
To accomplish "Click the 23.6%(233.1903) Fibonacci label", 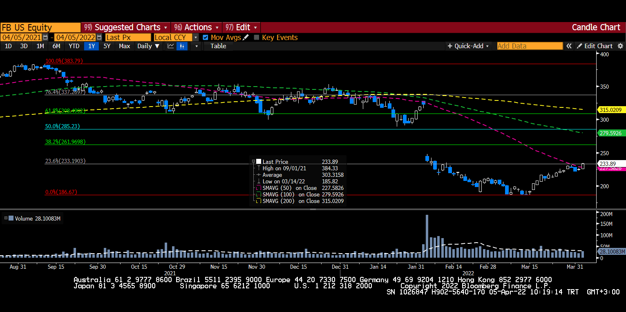I will [x=65, y=161].
